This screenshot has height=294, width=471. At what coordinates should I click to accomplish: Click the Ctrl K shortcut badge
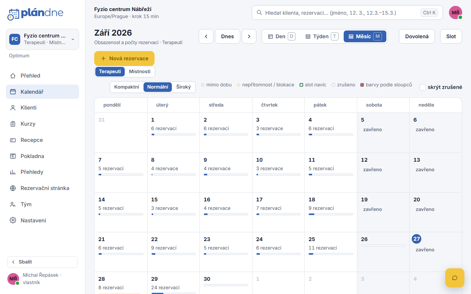pyautogui.click(x=429, y=12)
